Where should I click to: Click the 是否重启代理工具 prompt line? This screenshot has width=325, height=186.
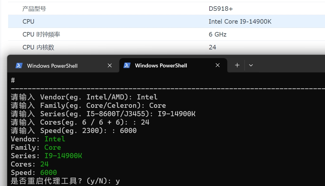point(65,181)
